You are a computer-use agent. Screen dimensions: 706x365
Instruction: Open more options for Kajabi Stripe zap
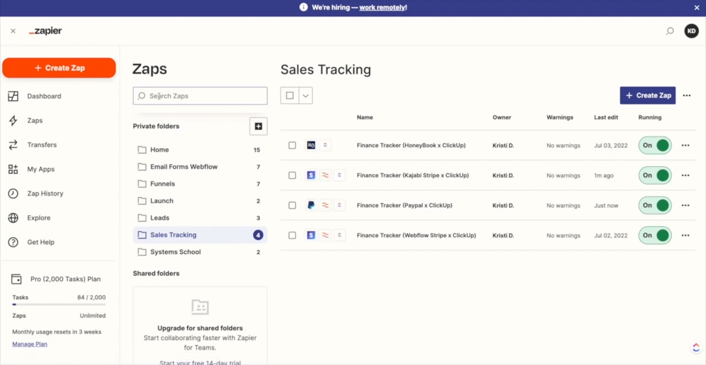point(686,176)
